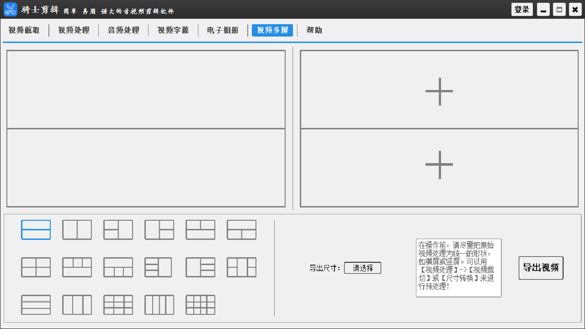This screenshot has width=585, height=329.
Task: Open the 音频处理 tab
Action: pyautogui.click(x=123, y=30)
